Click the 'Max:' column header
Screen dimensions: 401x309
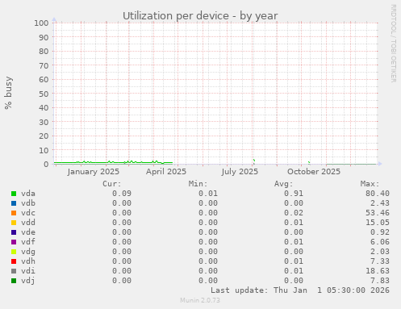pyautogui.click(x=370, y=184)
